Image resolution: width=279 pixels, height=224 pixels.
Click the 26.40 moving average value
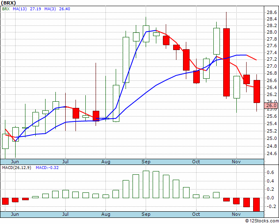click(64, 9)
